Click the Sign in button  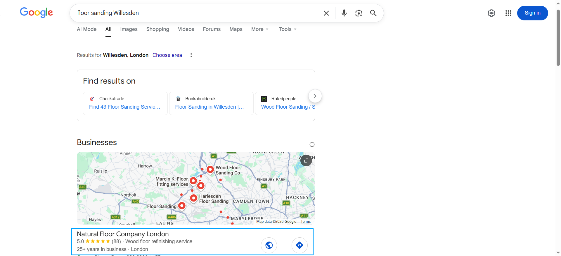point(532,13)
